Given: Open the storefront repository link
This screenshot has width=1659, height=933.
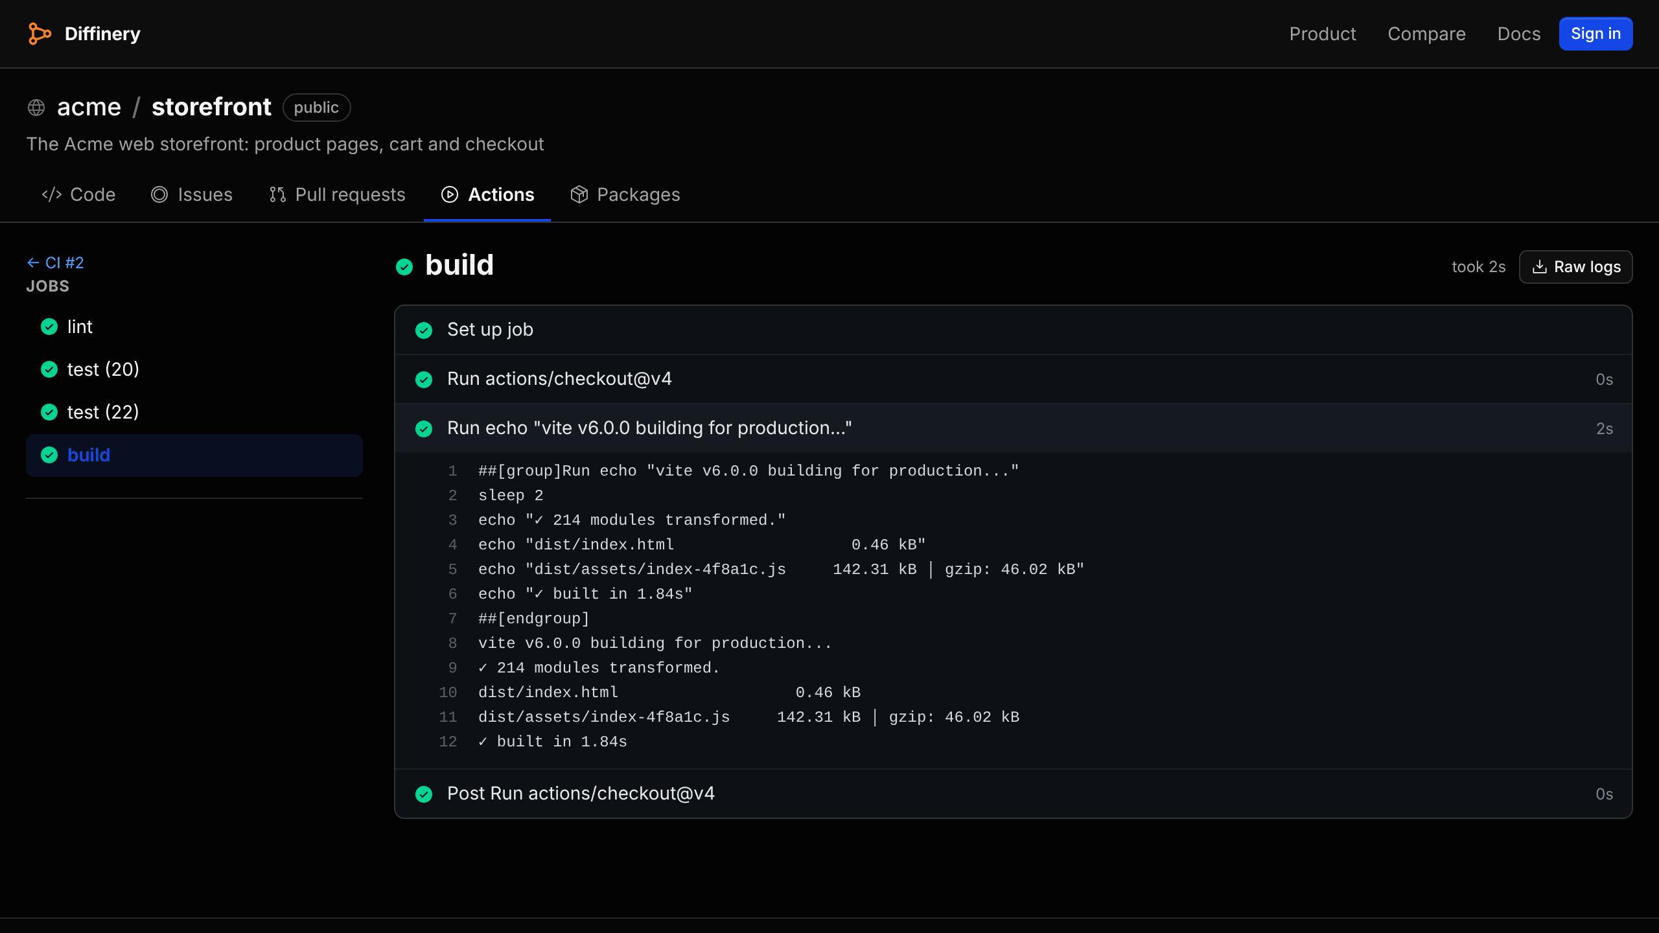Looking at the screenshot, I should 211,107.
